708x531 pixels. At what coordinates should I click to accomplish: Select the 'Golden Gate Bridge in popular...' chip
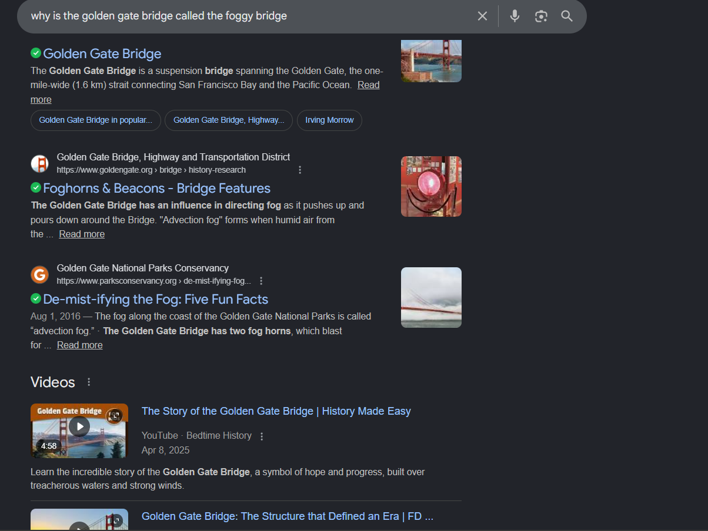point(95,120)
